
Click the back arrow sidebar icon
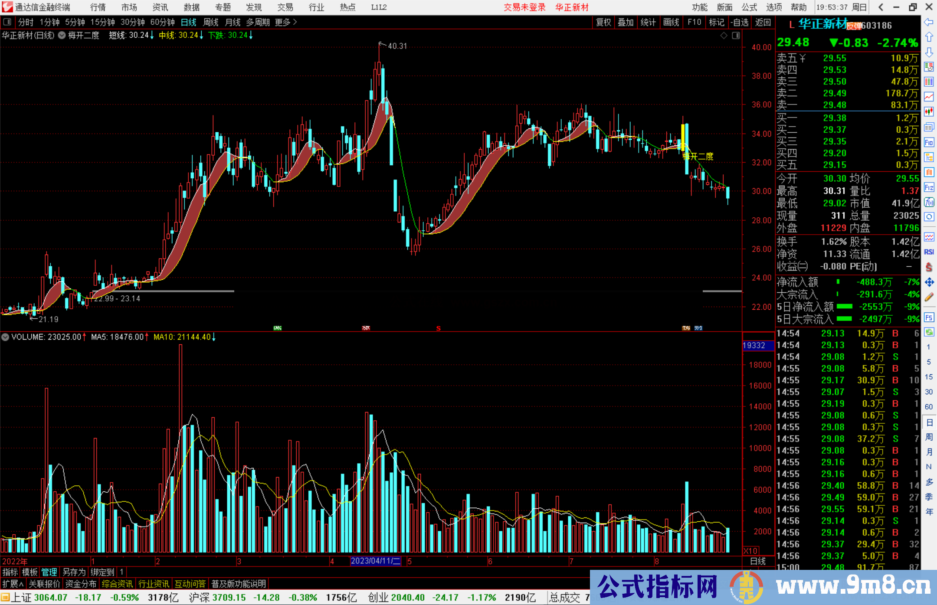tap(929, 22)
